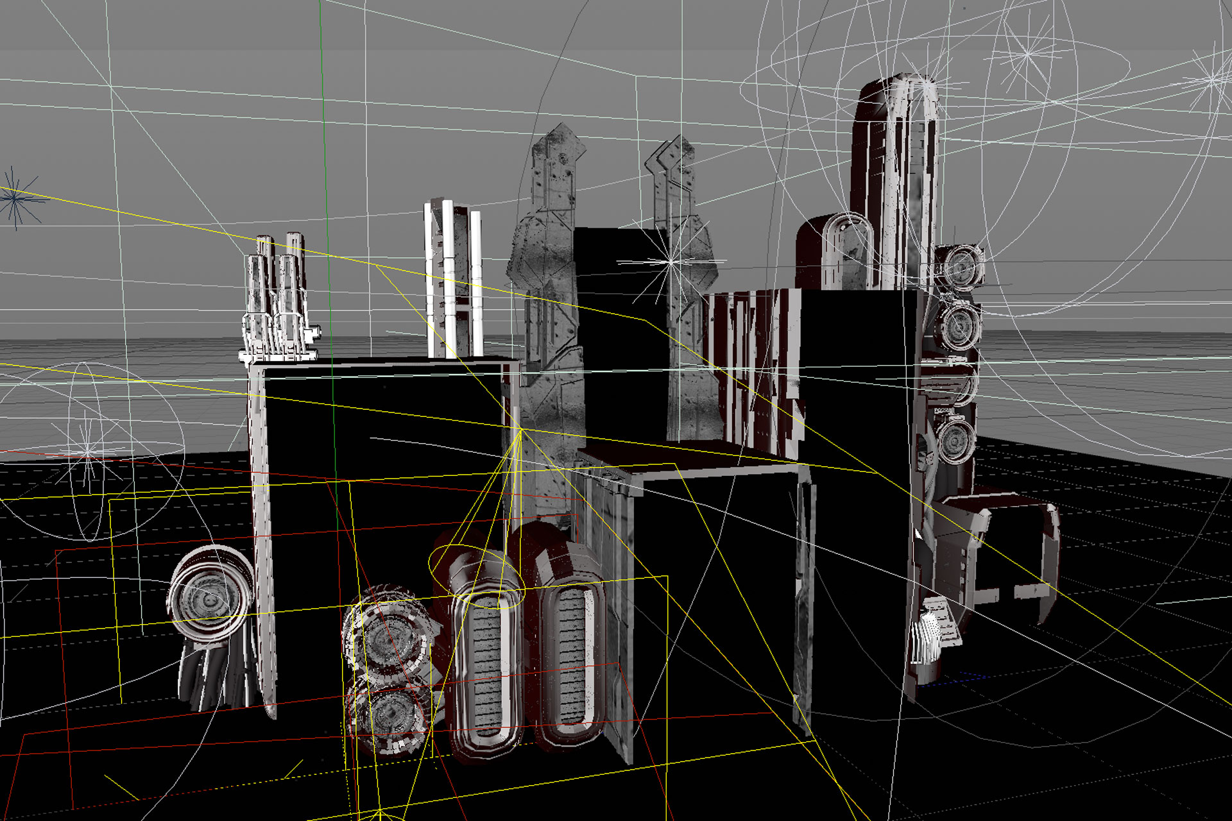Select the light gizmo inside the left wireframe sphere
Viewport: 1232px width, 821px height.
[88, 451]
